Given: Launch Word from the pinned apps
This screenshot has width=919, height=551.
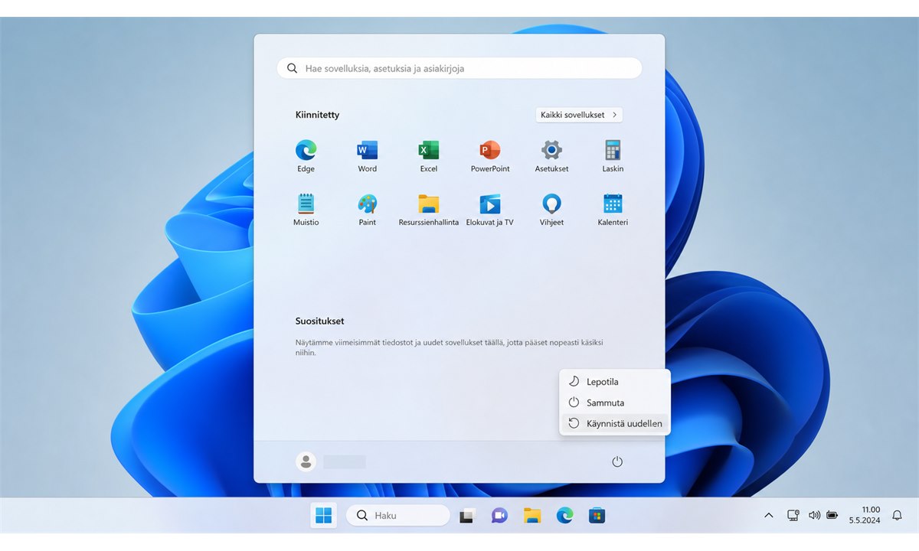Looking at the screenshot, I should point(368,156).
